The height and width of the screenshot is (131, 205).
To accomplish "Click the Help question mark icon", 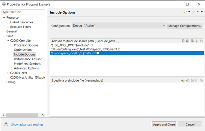I will (6, 124).
